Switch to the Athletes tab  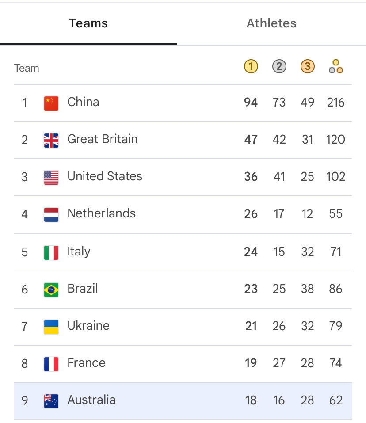click(x=271, y=23)
